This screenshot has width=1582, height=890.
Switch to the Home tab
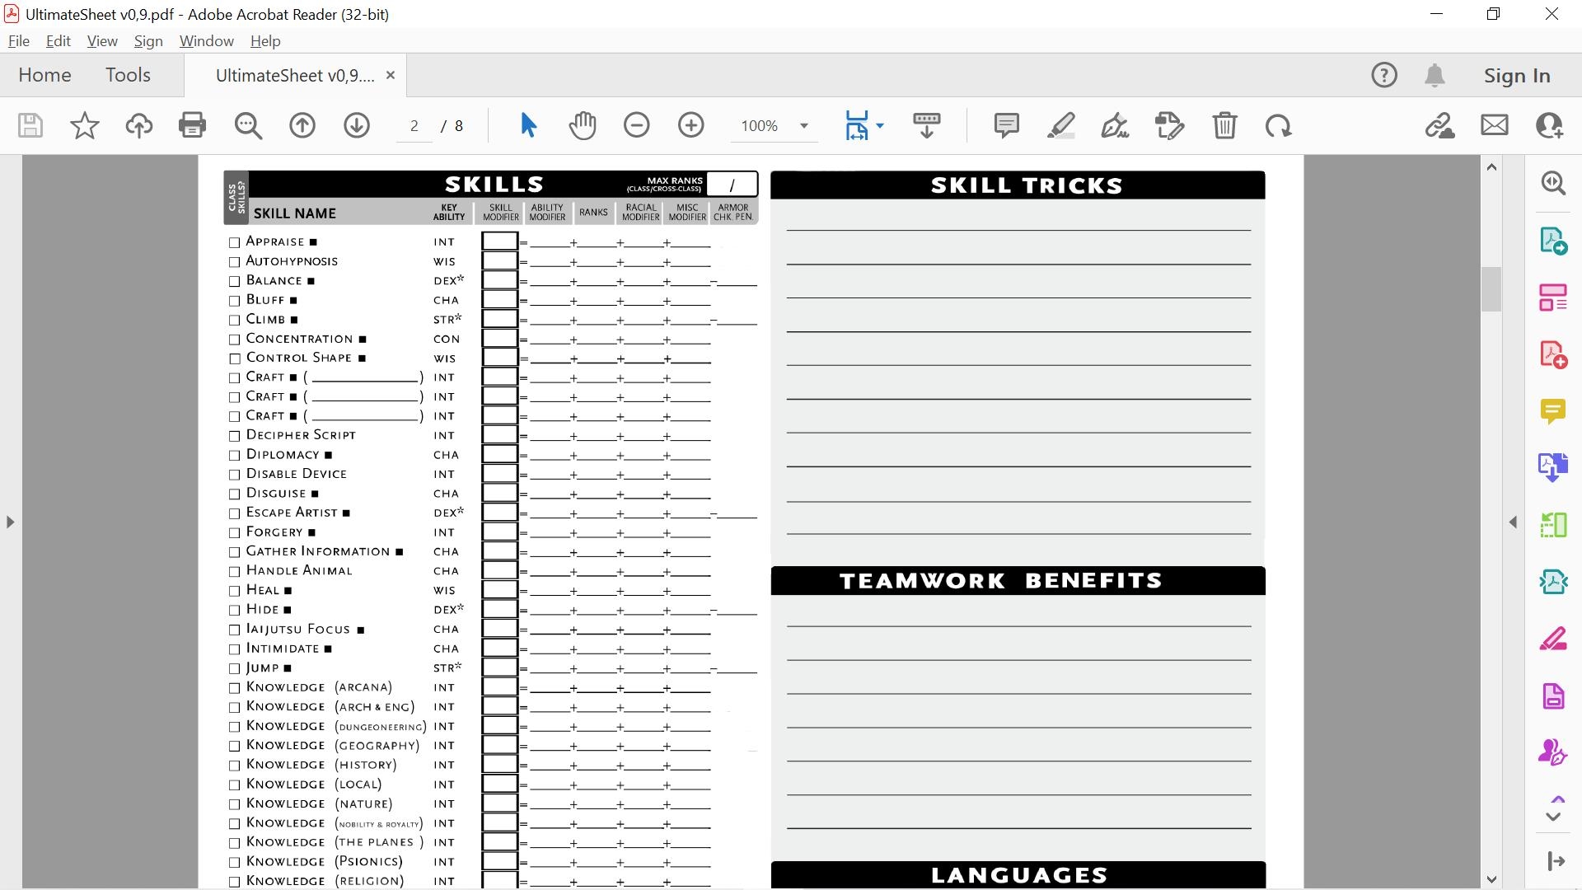click(x=44, y=74)
